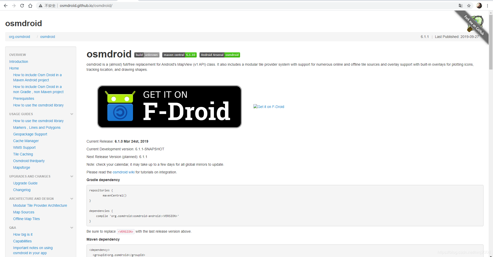
Task: Open the Tile Caching guide
Action: pyautogui.click(x=23, y=154)
